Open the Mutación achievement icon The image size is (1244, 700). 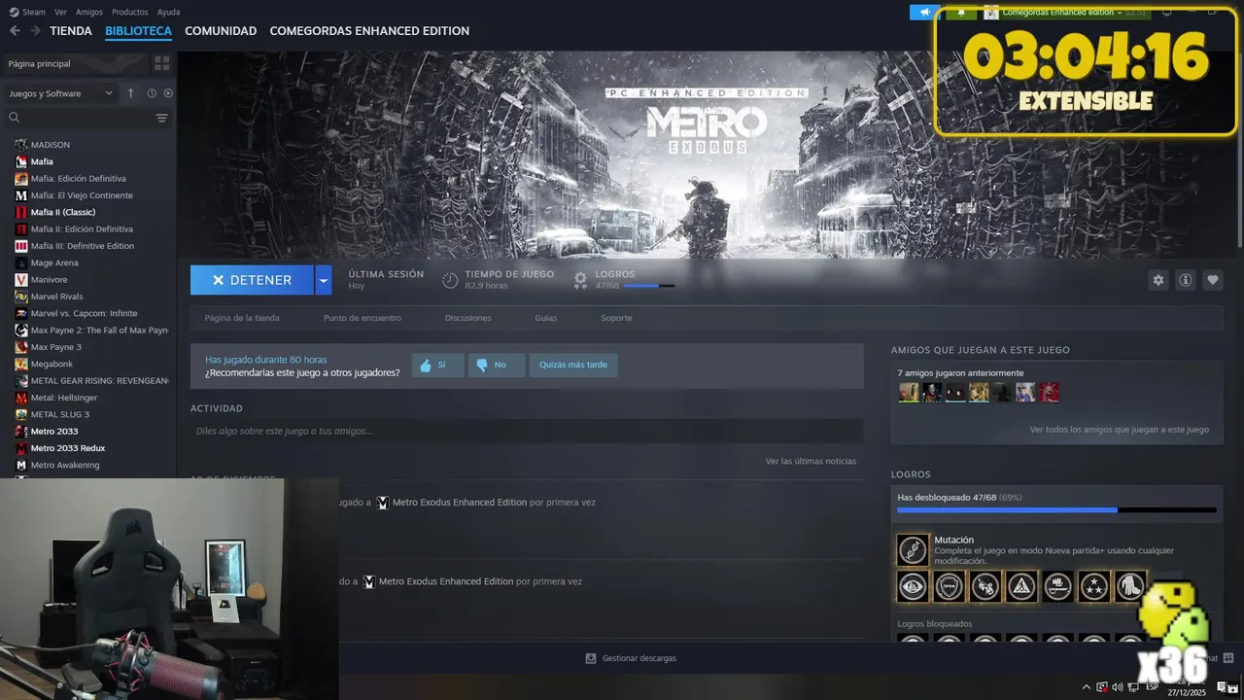(x=913, y=550)
